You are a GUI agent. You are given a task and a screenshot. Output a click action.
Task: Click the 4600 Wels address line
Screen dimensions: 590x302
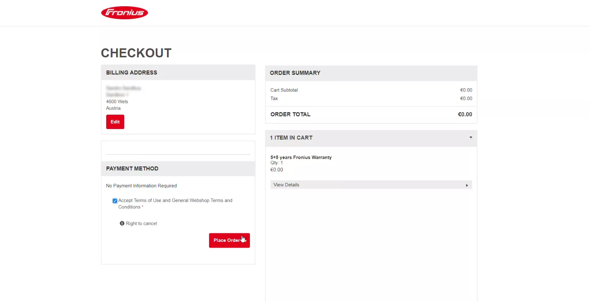117,102
